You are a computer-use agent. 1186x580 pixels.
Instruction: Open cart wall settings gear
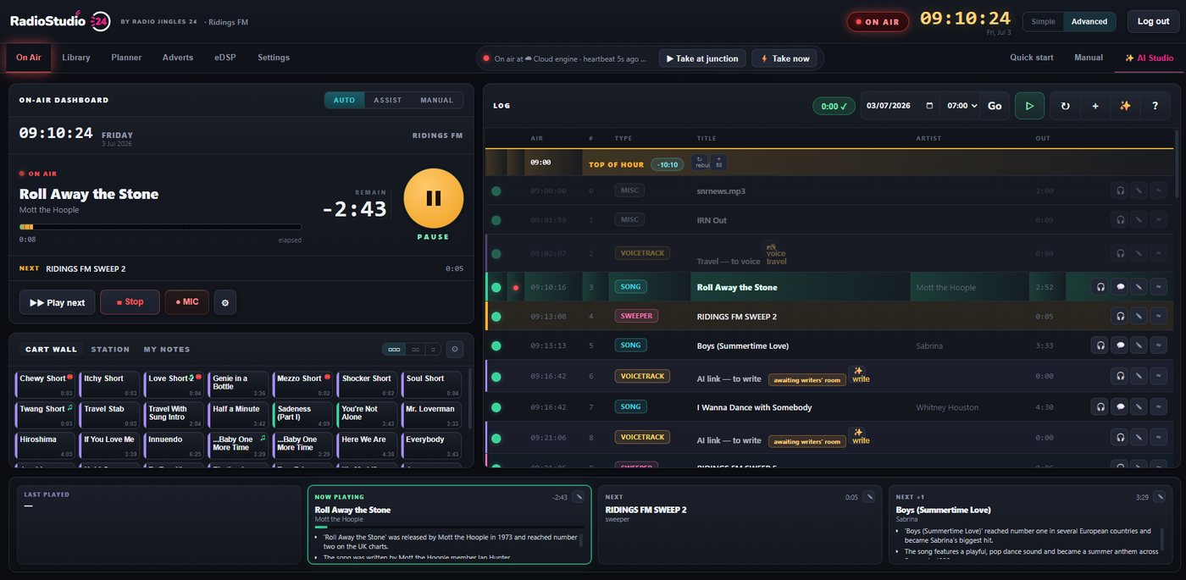455,349
